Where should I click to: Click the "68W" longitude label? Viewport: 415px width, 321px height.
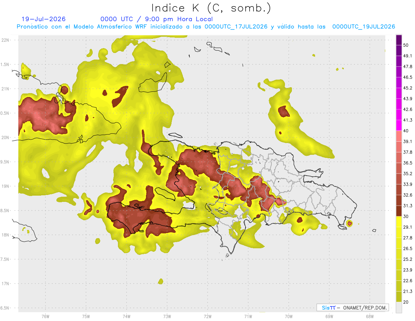(x=370, y=316)
